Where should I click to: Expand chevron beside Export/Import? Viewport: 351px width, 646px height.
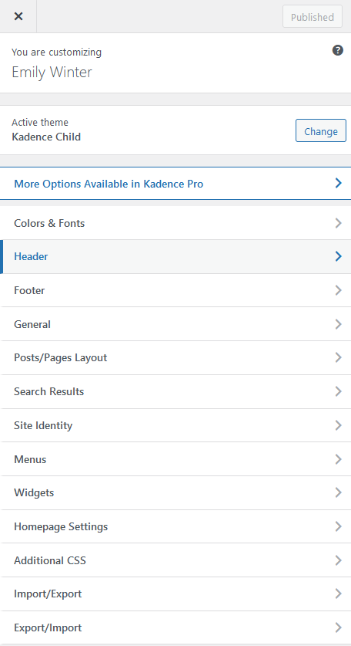click(x=338, y=627)
